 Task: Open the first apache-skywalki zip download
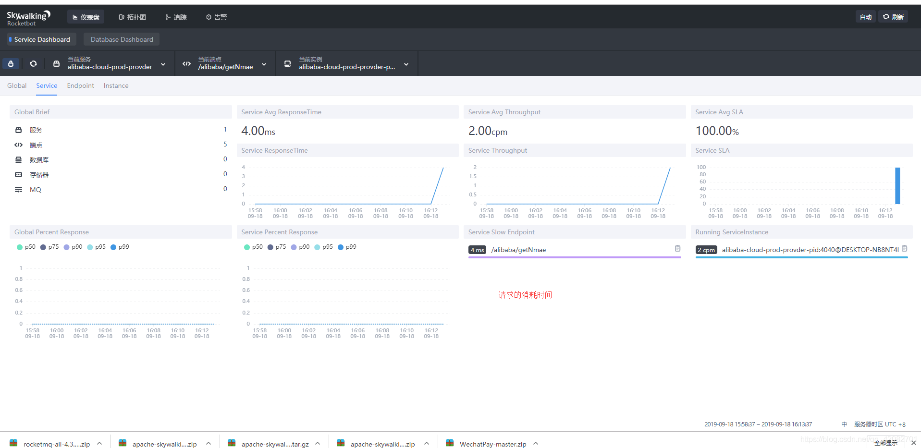pos(159,444)
